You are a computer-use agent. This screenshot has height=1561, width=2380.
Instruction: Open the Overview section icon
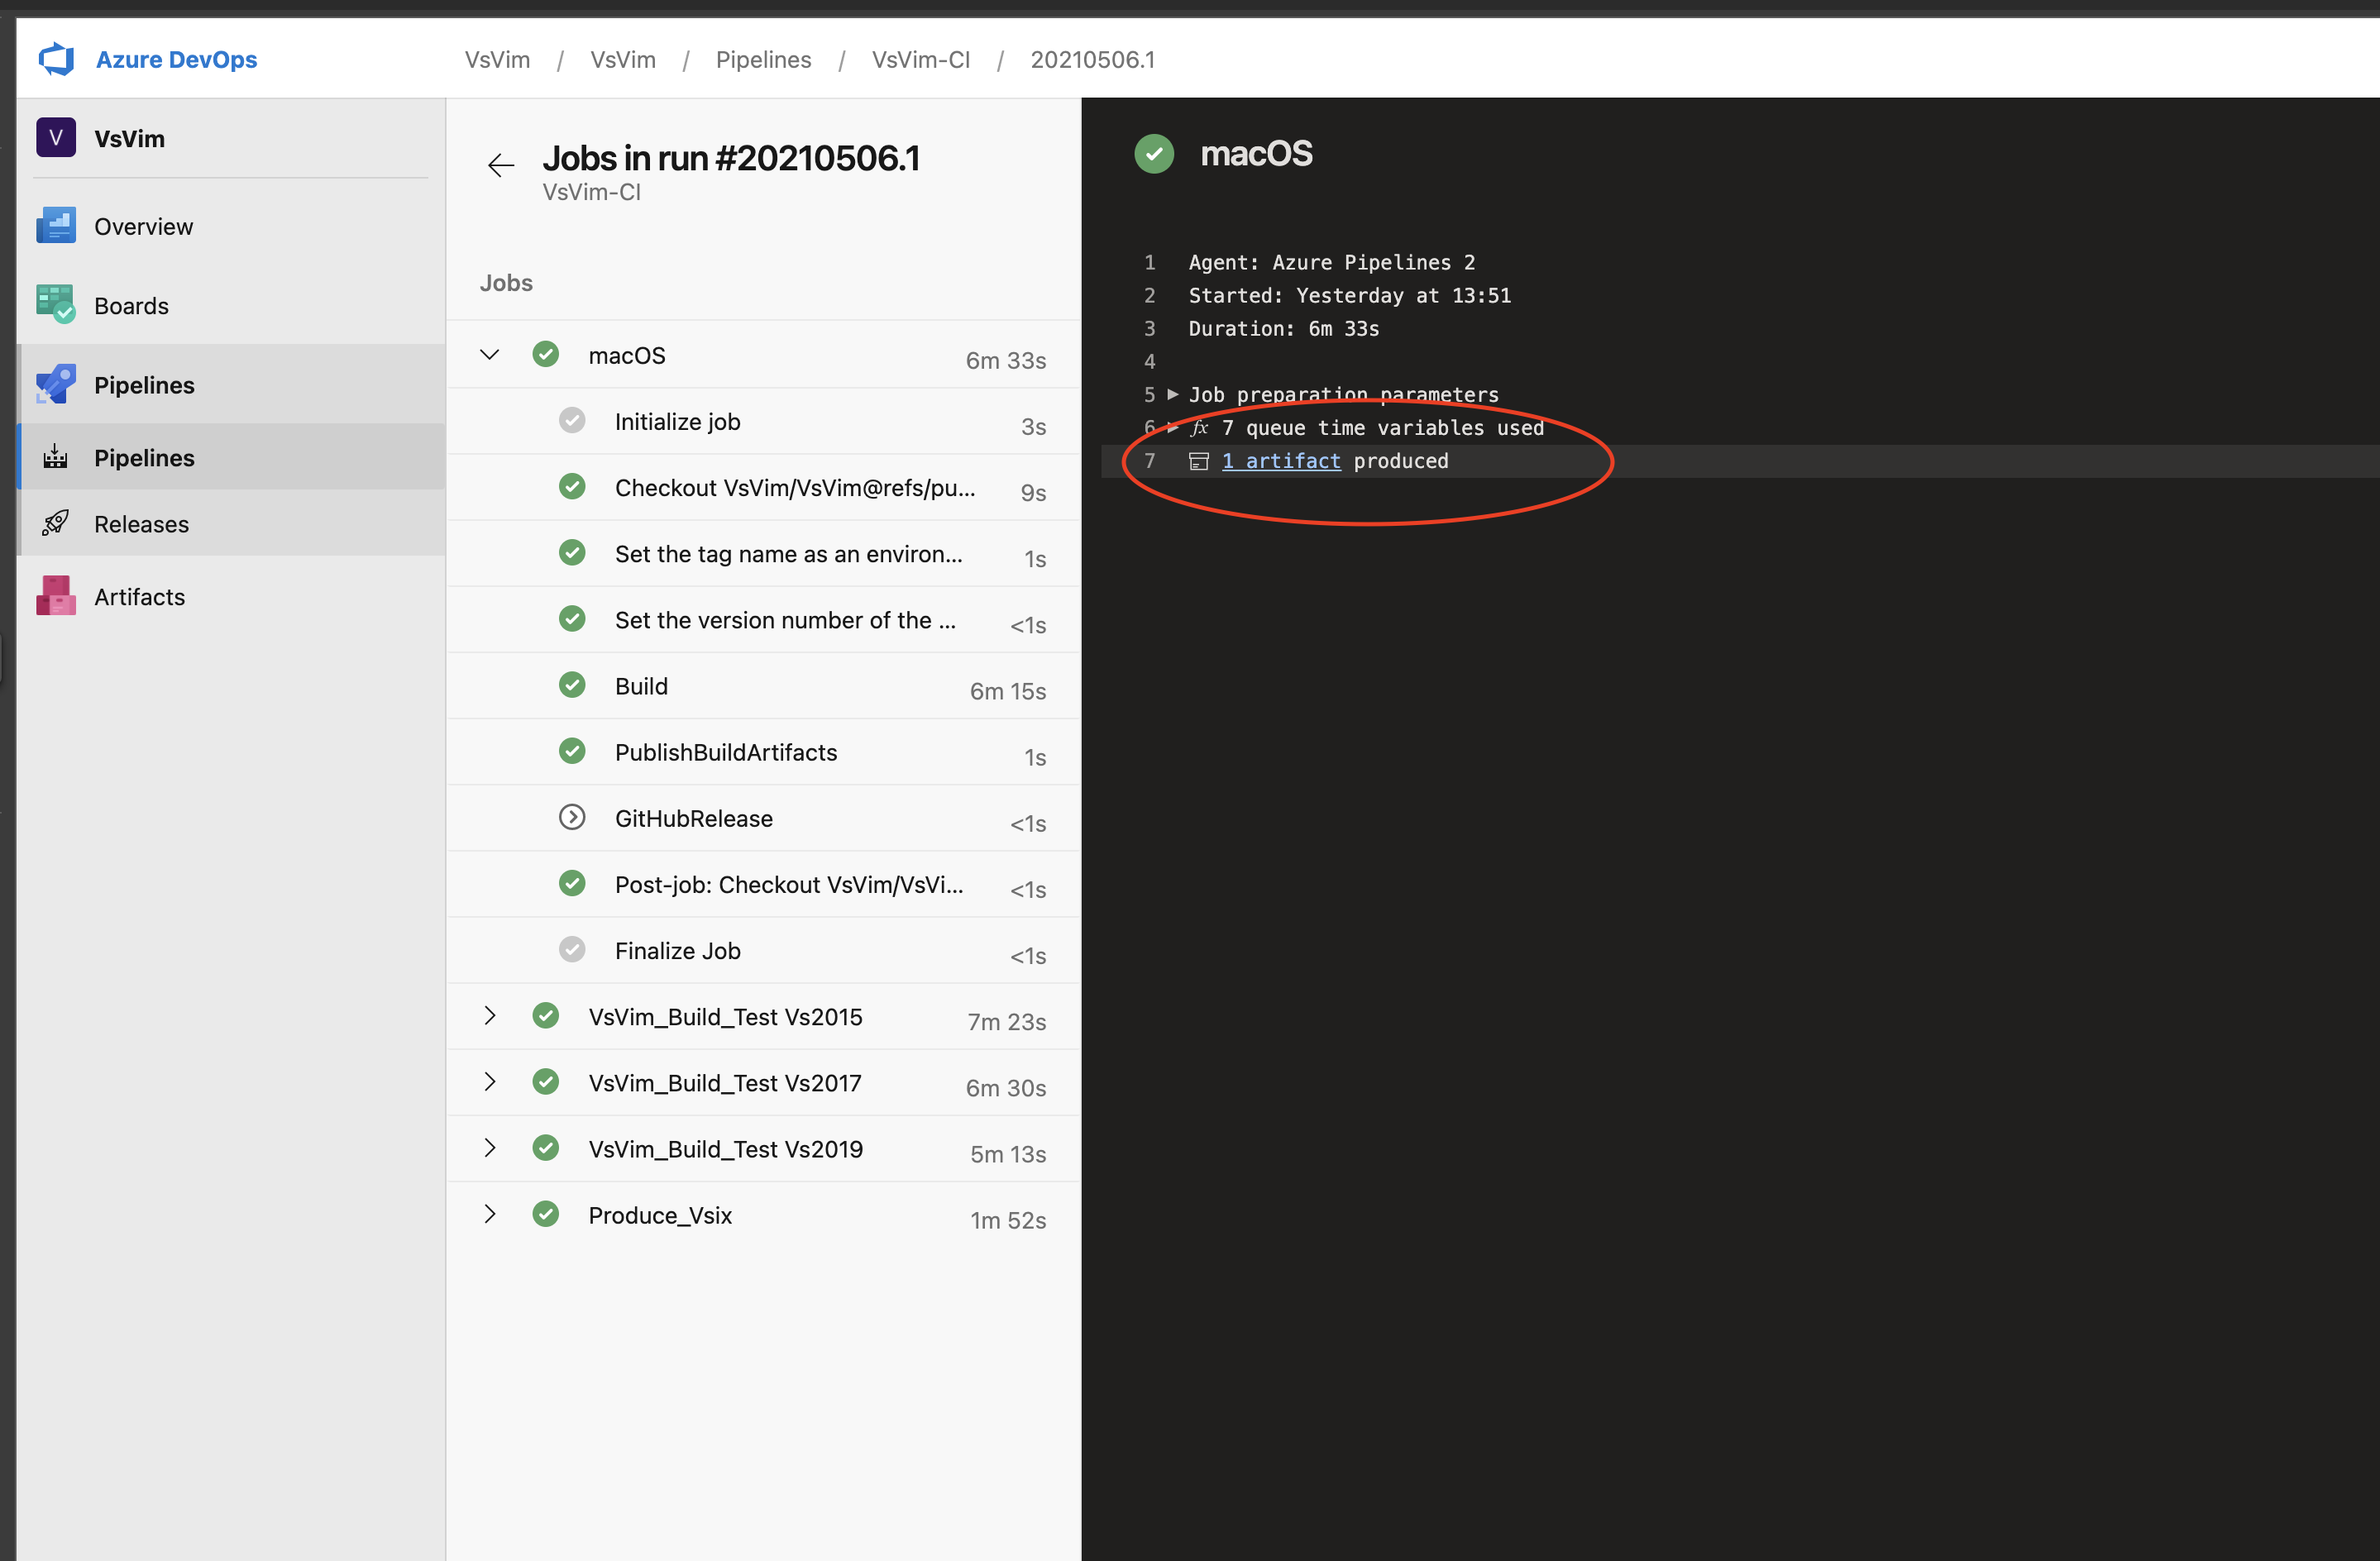pos(56,226)
